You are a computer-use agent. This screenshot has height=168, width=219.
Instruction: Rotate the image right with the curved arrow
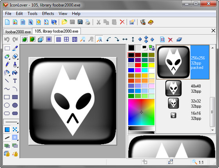(x=117, y=39)
